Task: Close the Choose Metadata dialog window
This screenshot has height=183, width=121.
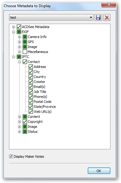Action: [109, 5]
